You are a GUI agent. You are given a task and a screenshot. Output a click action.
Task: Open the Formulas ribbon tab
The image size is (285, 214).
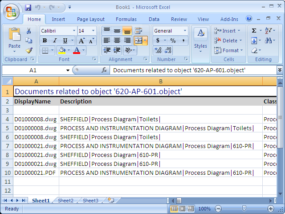126,19
